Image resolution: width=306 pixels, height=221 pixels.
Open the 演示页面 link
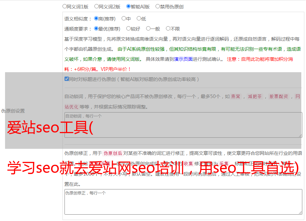pyautogui.click(x=183, y=59)
